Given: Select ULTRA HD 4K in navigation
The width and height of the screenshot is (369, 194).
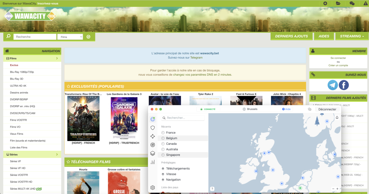Looking at the screenshot, I should [18, 86].
